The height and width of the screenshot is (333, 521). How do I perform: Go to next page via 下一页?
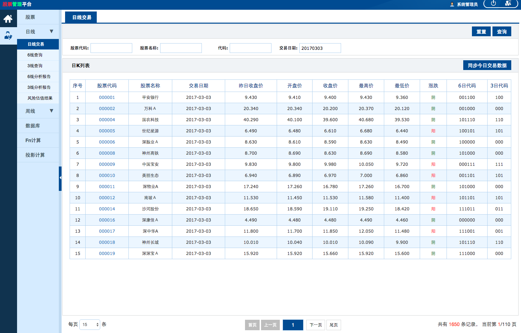pyautogui.click(x=316, y=325)
